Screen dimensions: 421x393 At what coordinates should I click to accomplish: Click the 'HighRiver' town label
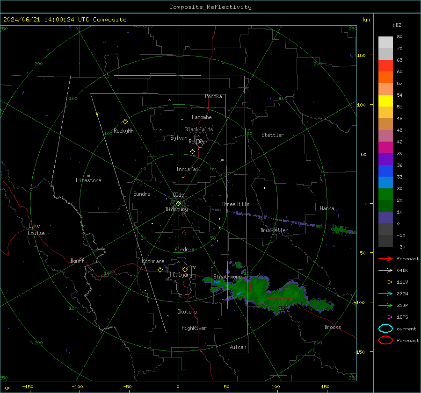point(194,328)
